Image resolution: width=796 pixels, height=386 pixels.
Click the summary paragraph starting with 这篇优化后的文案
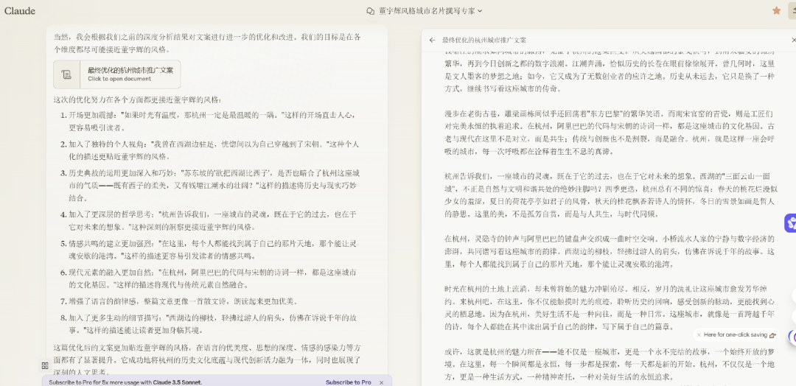(x=208, y=359)
